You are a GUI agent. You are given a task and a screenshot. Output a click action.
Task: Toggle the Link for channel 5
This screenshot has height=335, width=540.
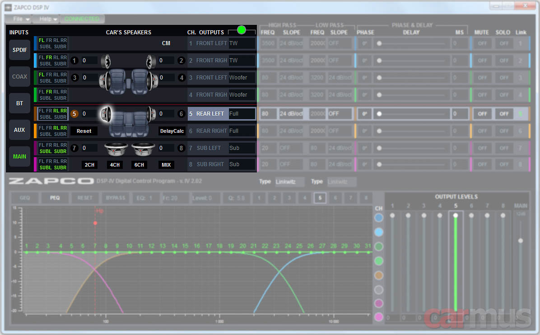coord(521,114)
